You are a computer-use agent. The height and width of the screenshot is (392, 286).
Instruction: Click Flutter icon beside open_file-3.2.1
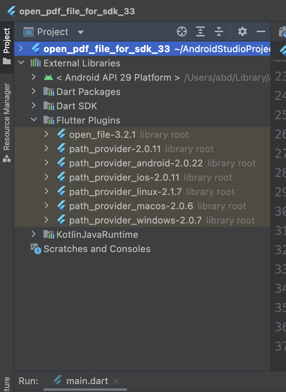pyautogui.click(x=61, y=134)
